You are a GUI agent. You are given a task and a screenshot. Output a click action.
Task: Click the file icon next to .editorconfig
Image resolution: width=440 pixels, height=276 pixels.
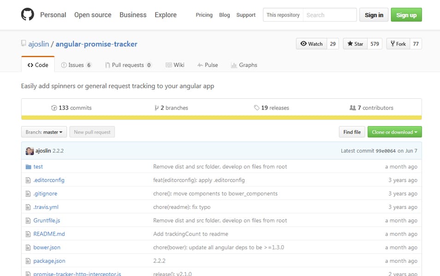pyautogui.click(x=28, y=180)
